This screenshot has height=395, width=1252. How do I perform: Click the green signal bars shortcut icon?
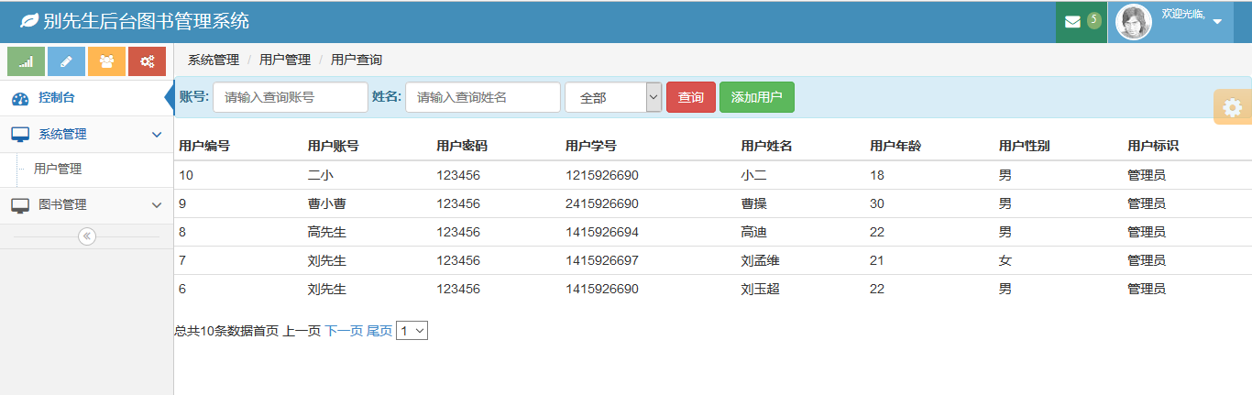coord(26,61)
